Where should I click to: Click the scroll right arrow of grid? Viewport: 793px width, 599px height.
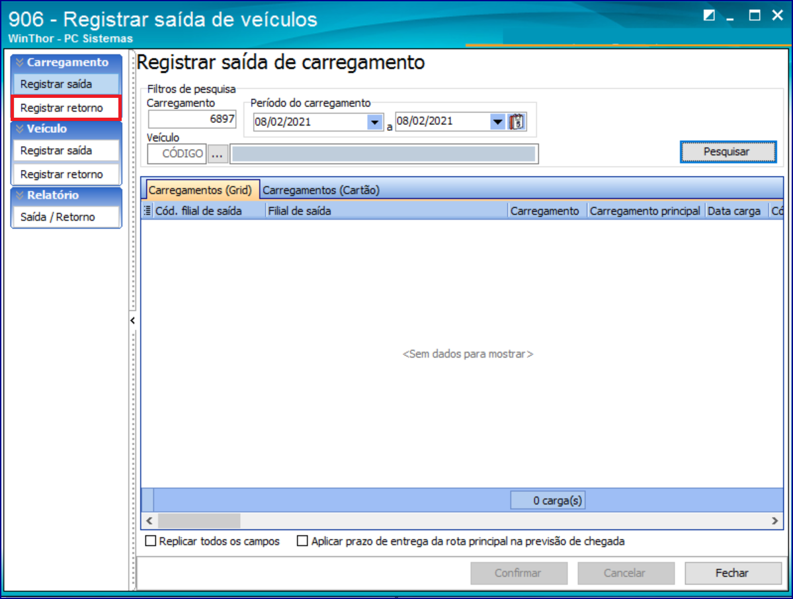(x=774, y=520)
